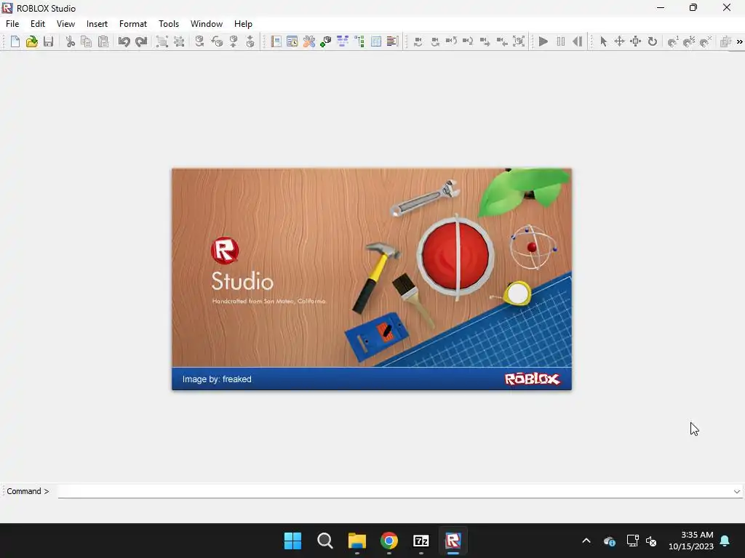Reset simulation with the rewind button
Screen dimensions: 745x558
(577, 41)
